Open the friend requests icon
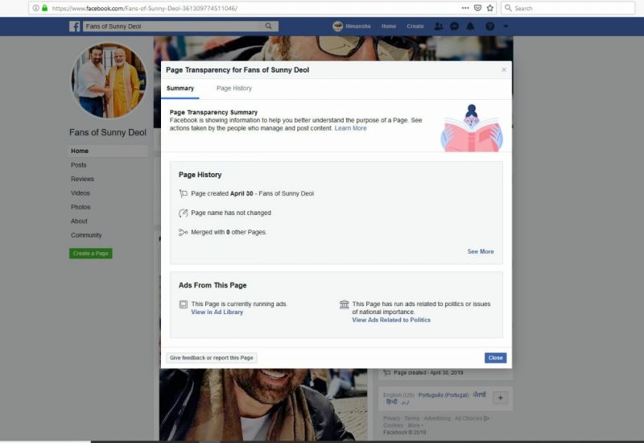The image size is (644, 443). [x=439, y=26]
